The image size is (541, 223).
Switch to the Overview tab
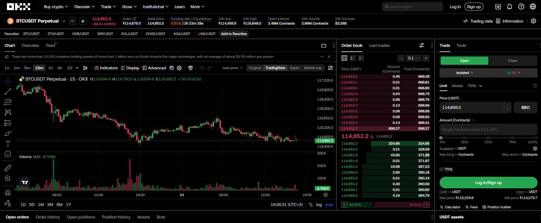click(30, 45)
